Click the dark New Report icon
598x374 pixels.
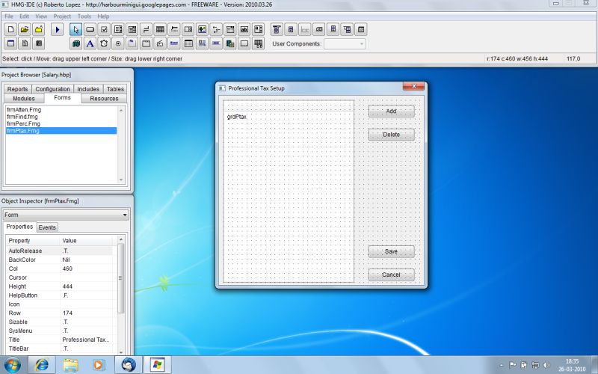(39, 43)
